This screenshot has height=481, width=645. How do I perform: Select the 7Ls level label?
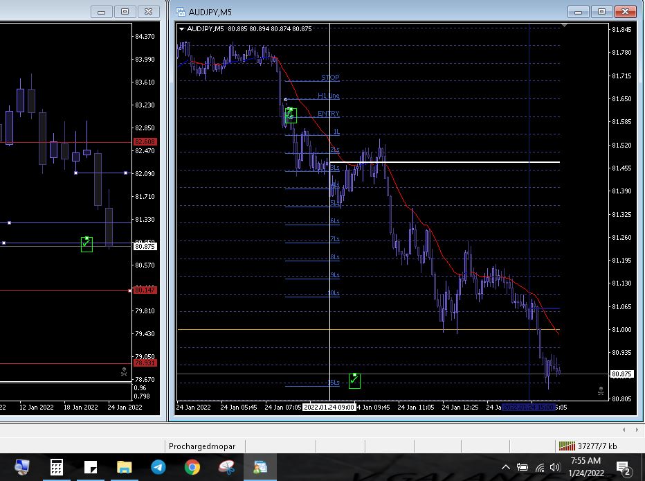click(x=334, y=239)
